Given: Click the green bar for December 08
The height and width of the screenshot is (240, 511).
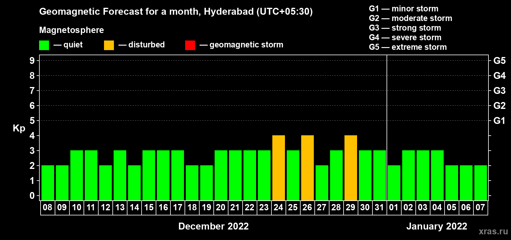Looking at the screenshot, I should point(48,183).
